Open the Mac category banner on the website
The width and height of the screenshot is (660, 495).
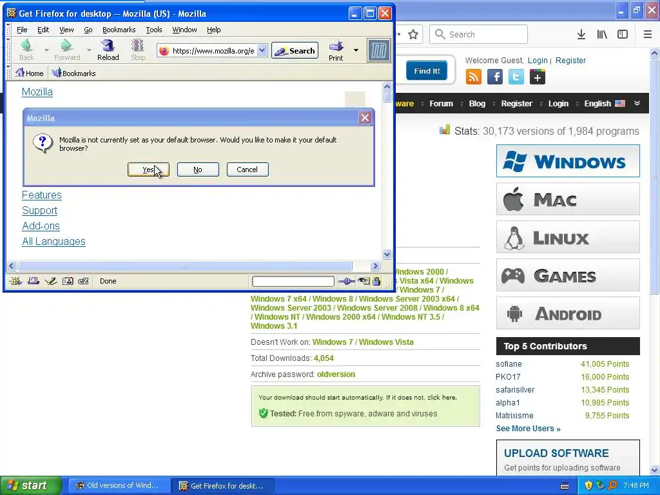568,199
